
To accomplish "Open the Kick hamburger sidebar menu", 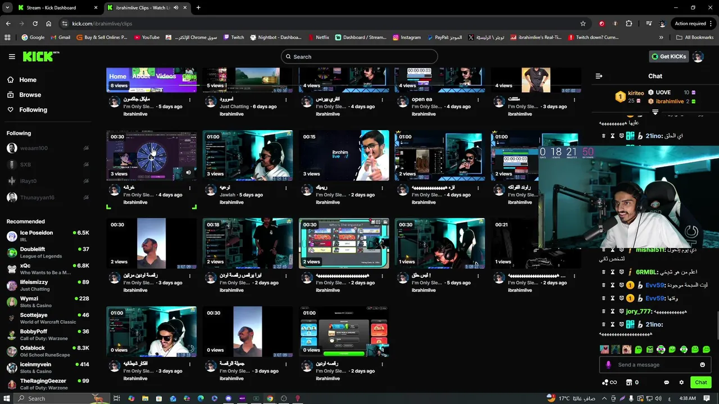I will pyautogui.click(x=12, y=57).
